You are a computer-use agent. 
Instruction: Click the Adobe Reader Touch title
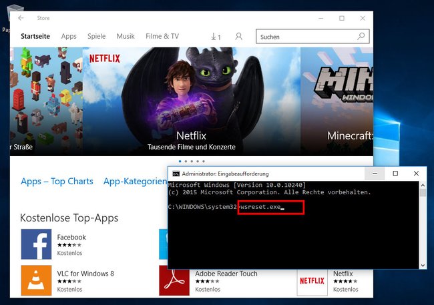[226, 274]
